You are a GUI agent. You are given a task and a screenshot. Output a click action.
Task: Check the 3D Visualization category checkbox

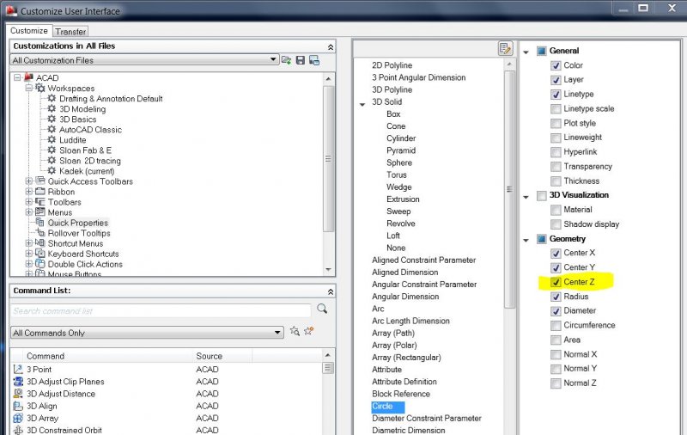542,195
